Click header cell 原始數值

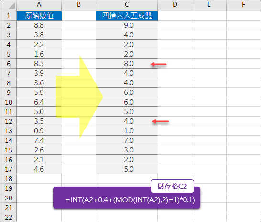(x=39, y=16)
